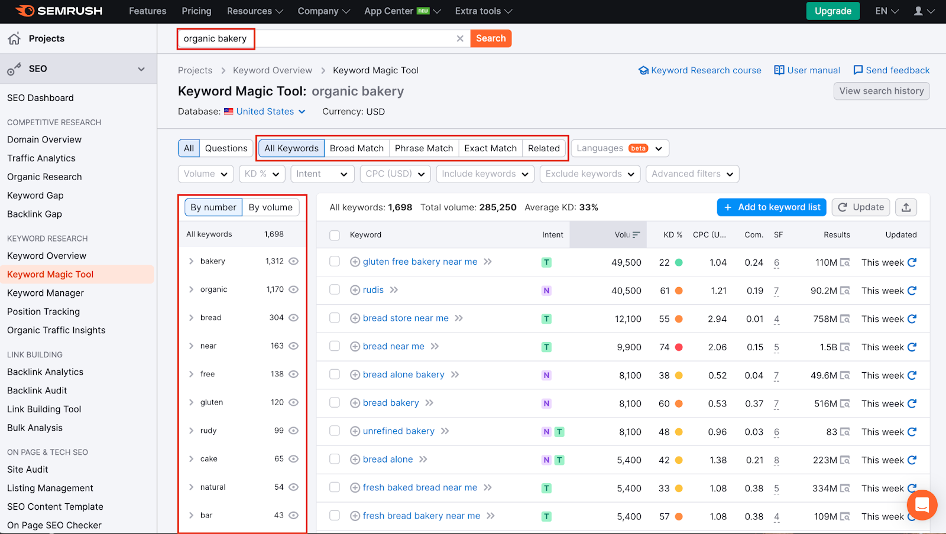
Task: Check the 'gluten free bakery near me' checkbox
Action: 335,261
